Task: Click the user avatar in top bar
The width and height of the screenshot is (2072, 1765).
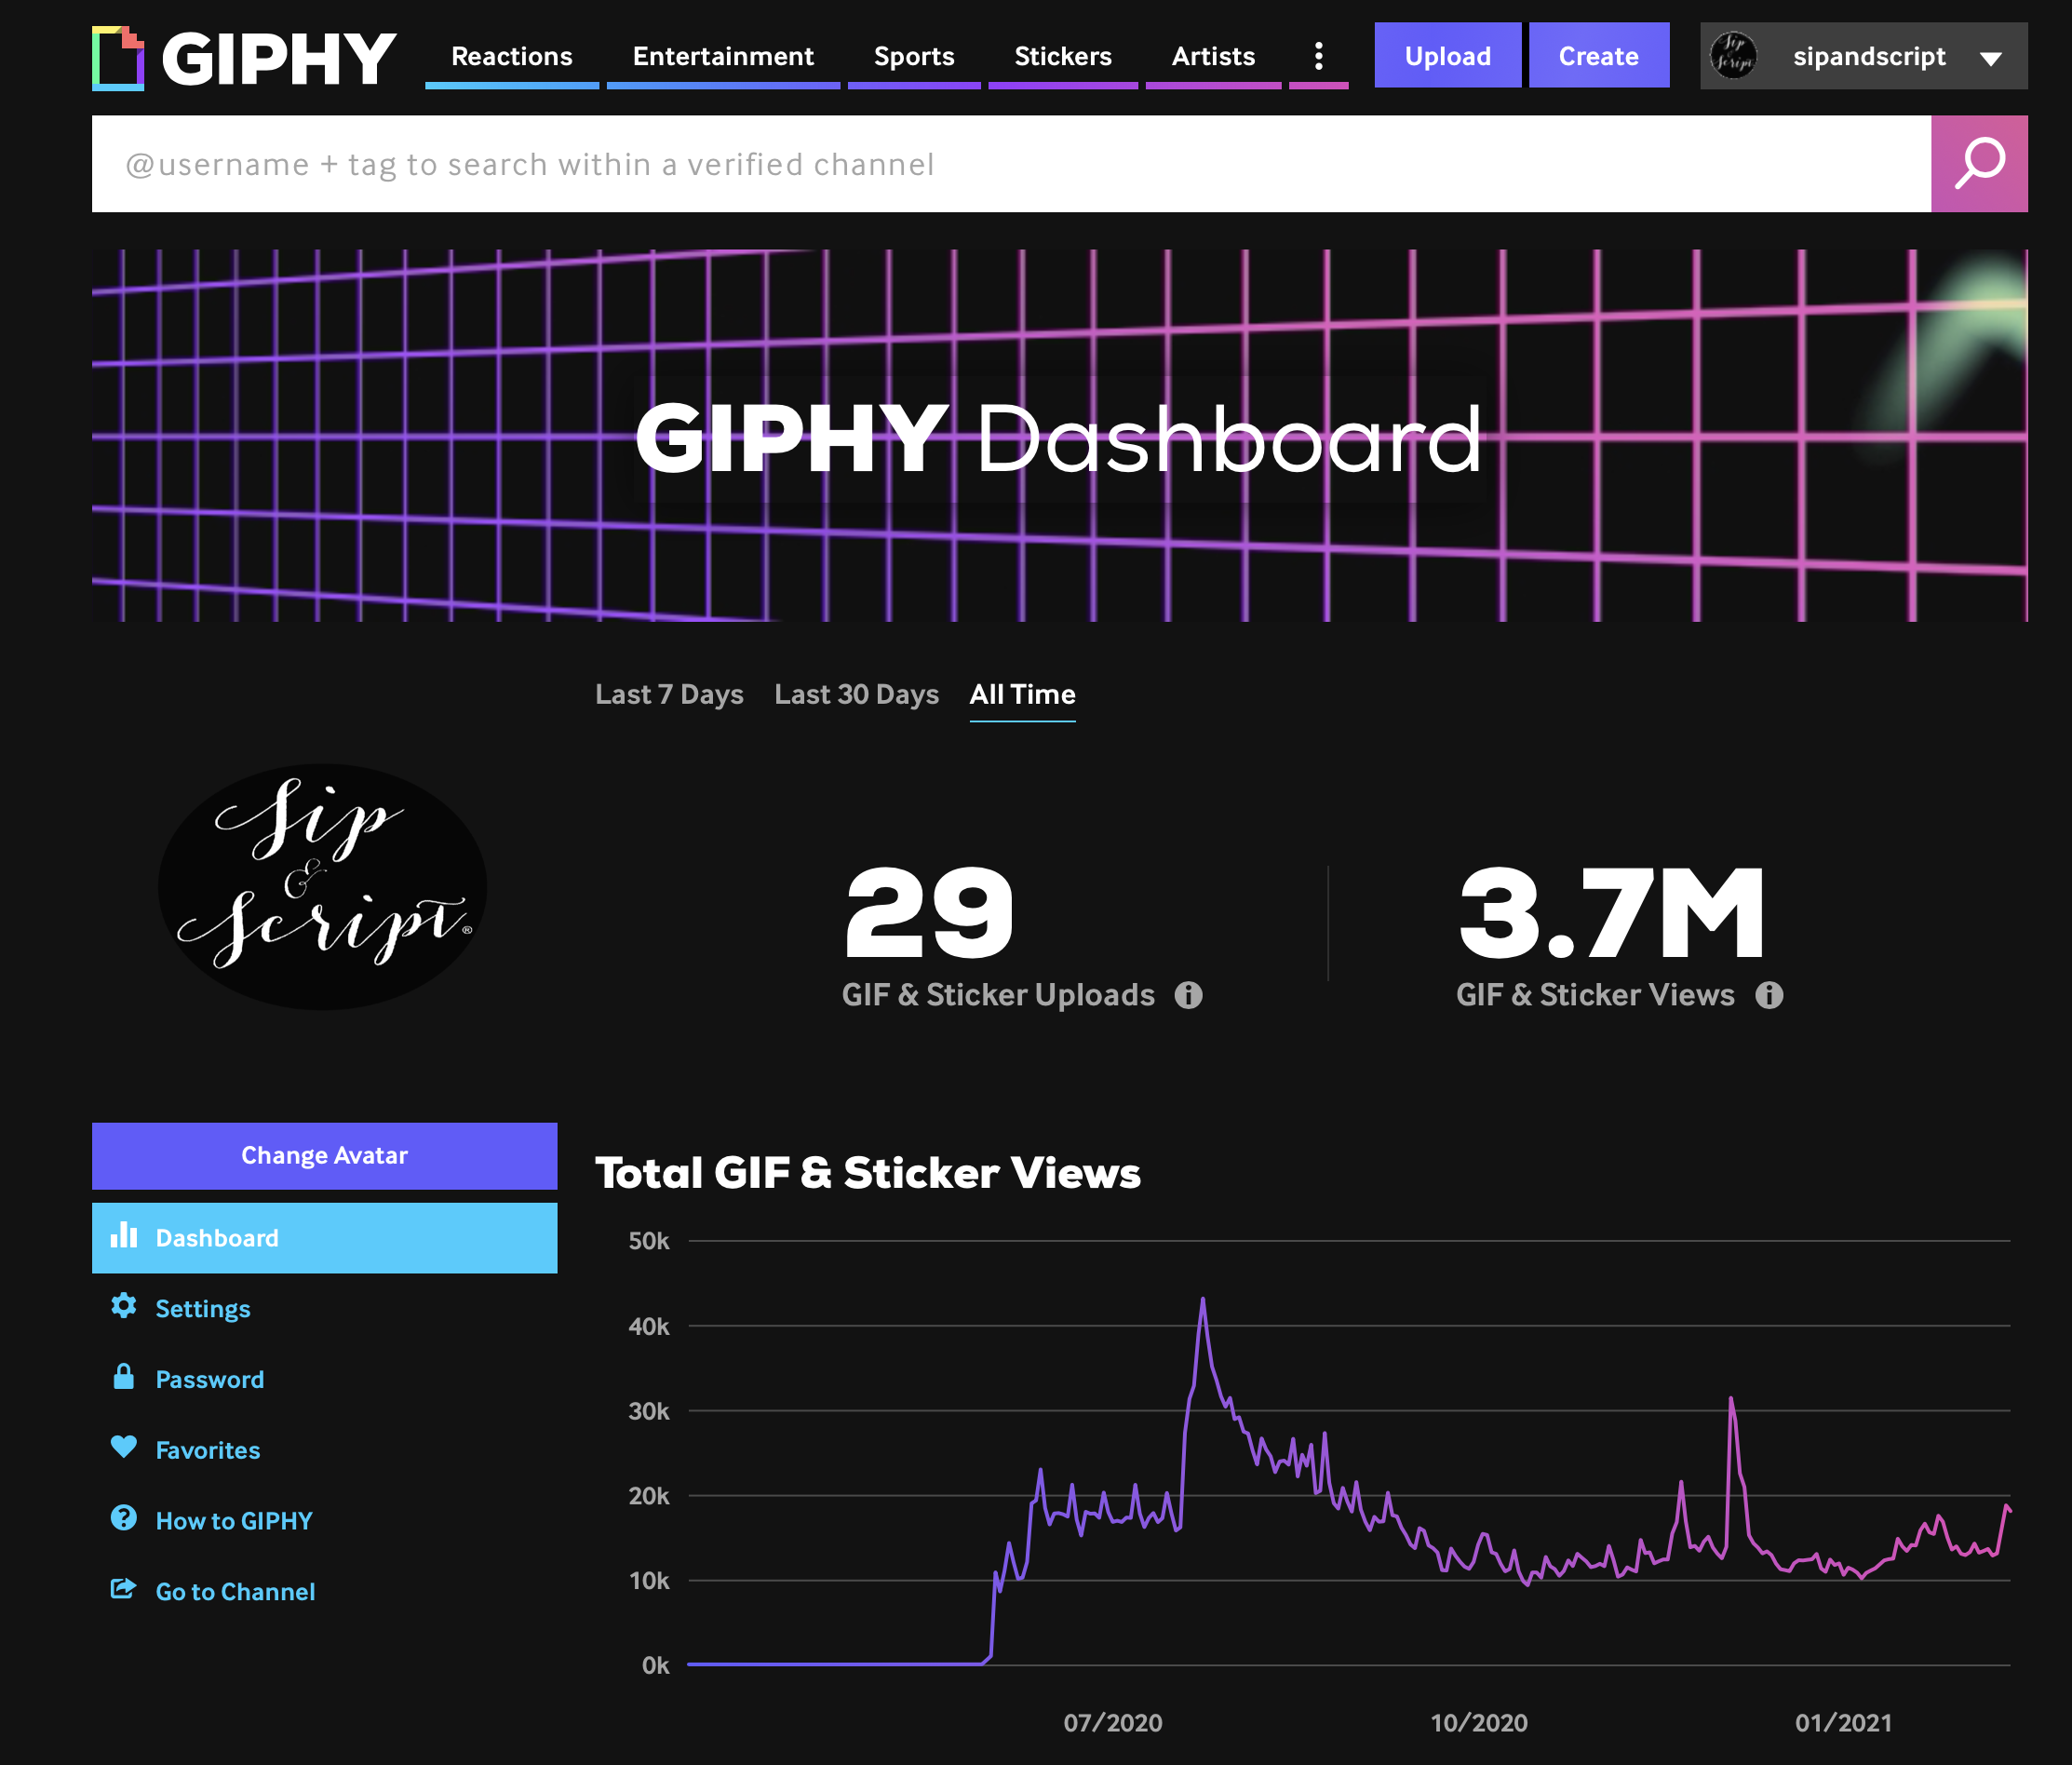Action: pyautogui.click(x=1733, y=56)
